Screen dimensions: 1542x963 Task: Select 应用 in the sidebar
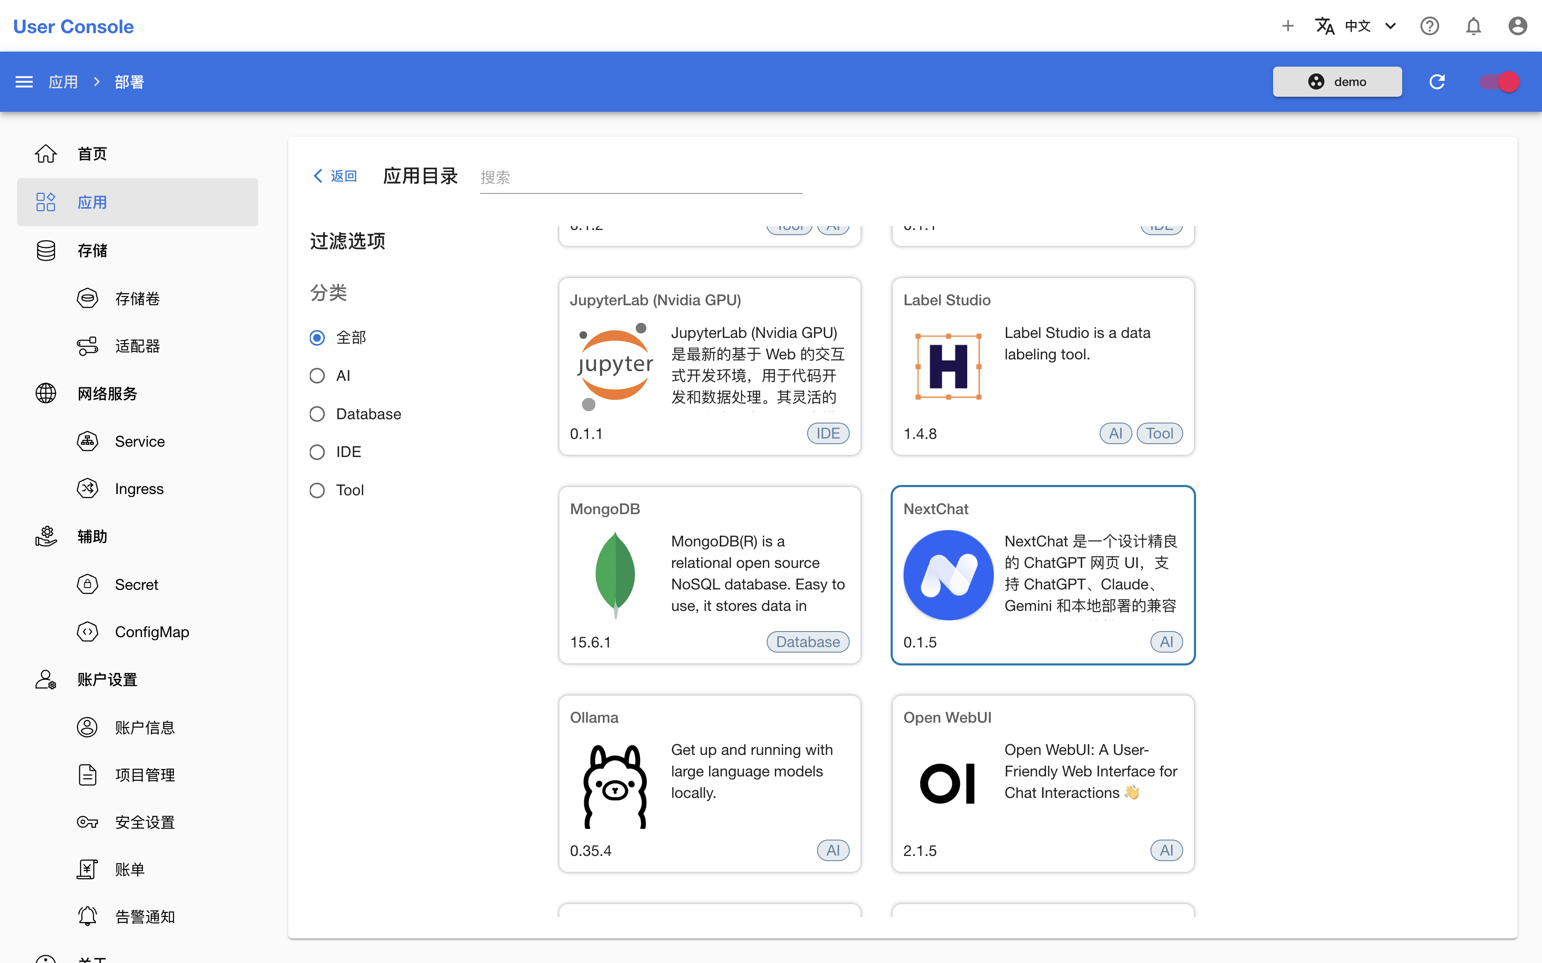coord(137,202)
